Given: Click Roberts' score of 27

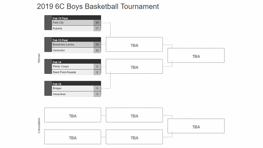Looking at the screenshot, I should [x=97, y=29].
